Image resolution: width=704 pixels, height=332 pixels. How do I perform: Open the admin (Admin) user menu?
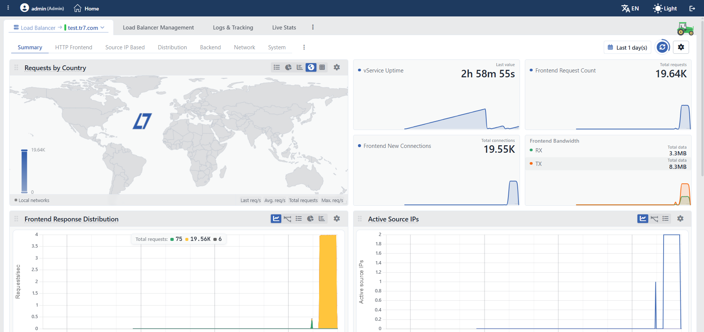(x=42, y=8)
